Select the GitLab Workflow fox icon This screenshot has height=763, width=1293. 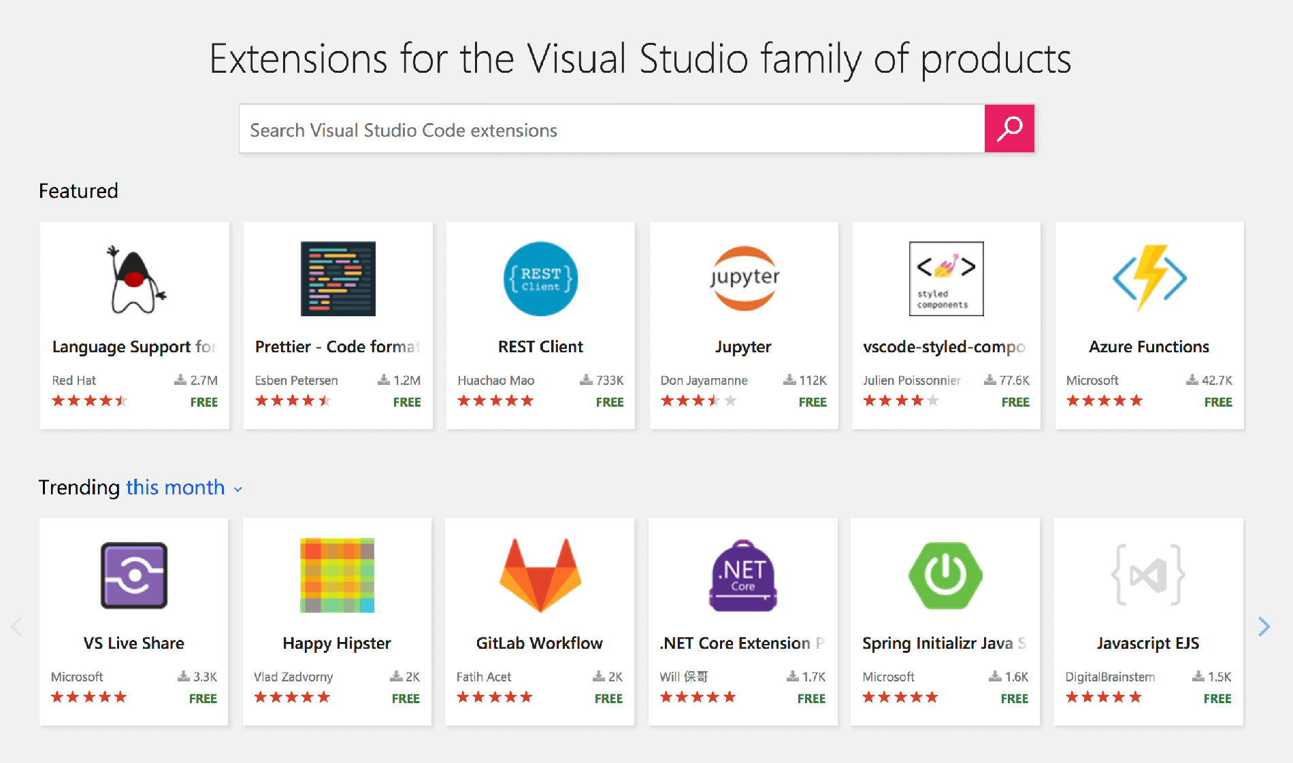pyautogui.click(x=540, y=575)
